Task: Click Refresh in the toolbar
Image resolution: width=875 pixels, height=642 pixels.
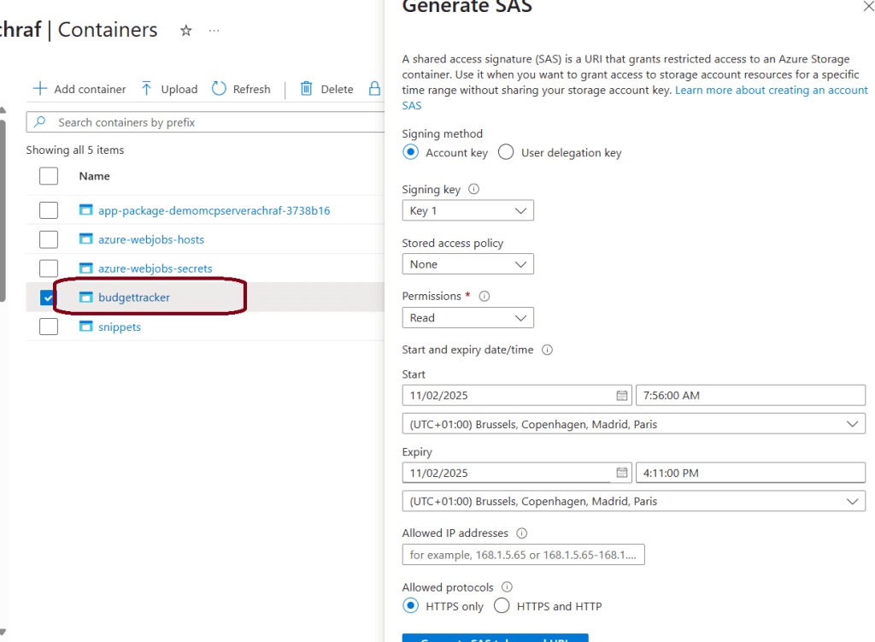Action: click(241, 89)
